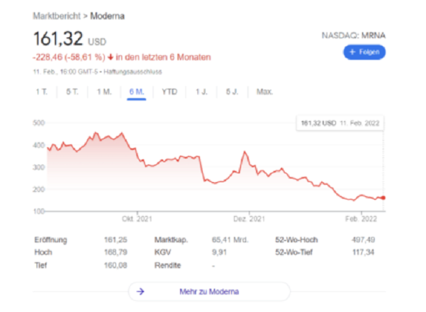The image size is (426, 312).
Task: Click the Eröffnung value 161,25
Action: [x=115, y=240]
